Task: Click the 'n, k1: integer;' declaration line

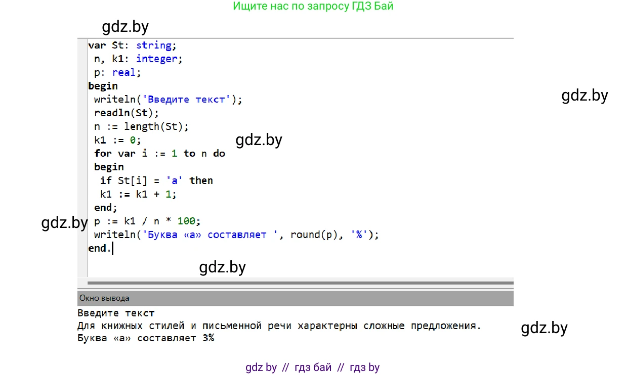Action: [138, 59]
